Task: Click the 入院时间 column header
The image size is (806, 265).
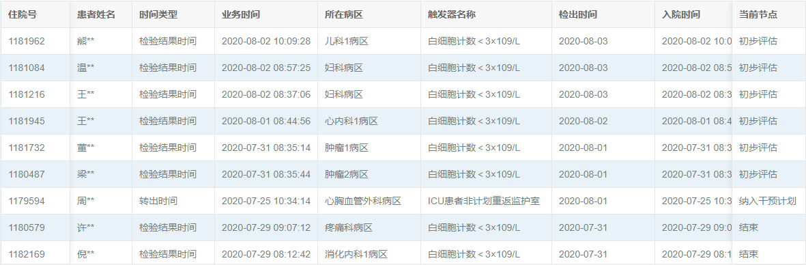Action: 681,14
